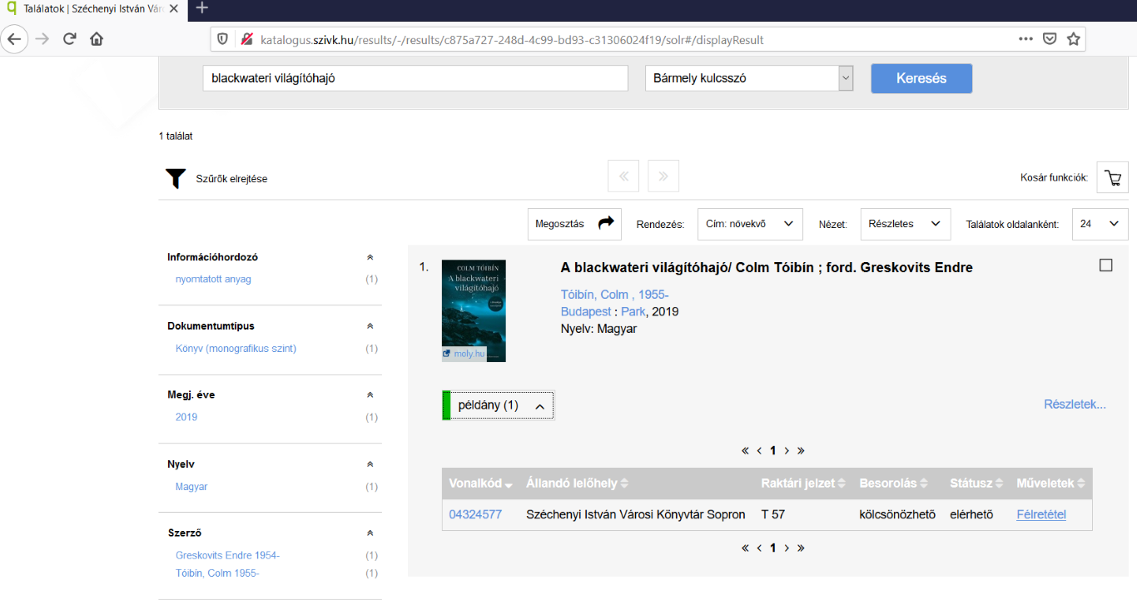Open the Találatok oldalanként 24 dropdown

pyautogui.click(x=1100, y=224)
